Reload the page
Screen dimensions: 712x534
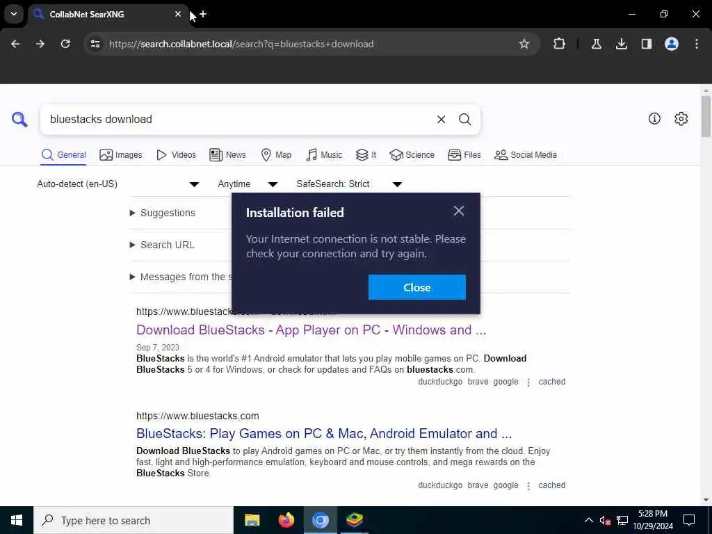tap(65, 44)
